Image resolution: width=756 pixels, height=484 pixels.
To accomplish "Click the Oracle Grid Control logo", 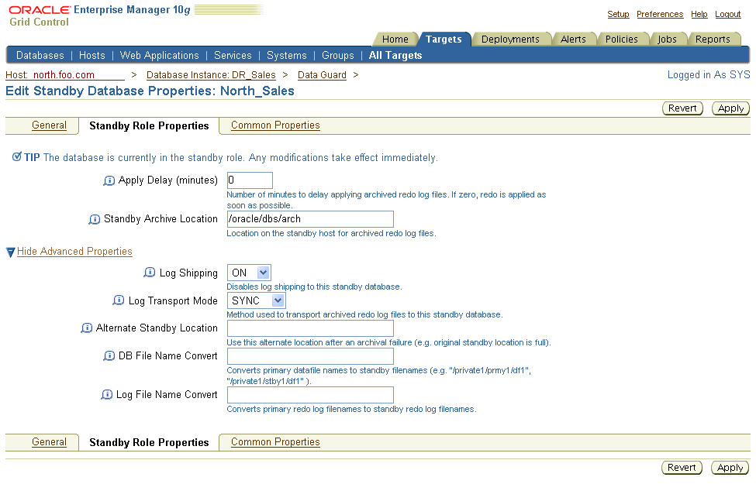I will click(x=39, y=14).
